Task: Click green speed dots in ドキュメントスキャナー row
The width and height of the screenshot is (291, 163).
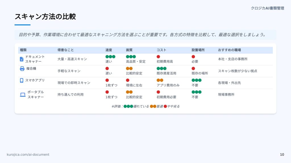Action: pos(111,57)
